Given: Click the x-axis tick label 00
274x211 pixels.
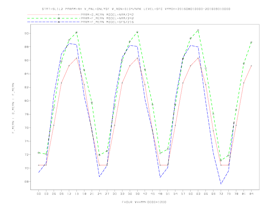Looking at the screenshot, I should point(39,194).
